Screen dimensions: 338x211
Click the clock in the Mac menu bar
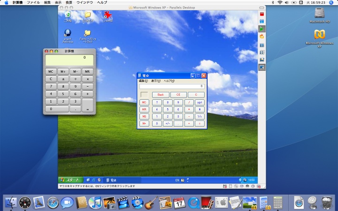pyautogui.click(x=316, y=2)
